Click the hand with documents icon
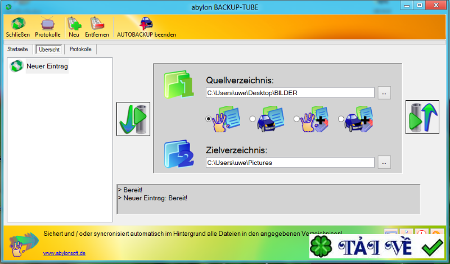 [x=227, y=119]
